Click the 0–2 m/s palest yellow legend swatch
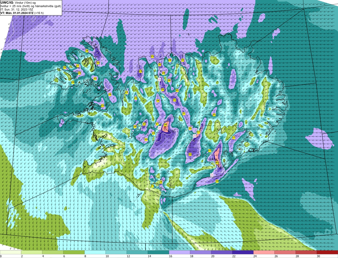The width and height of the screenshot is (338, 258). pyautogui.click(x=11, y=252)
